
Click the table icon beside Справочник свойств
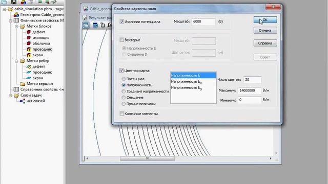[x=16, y=89]
